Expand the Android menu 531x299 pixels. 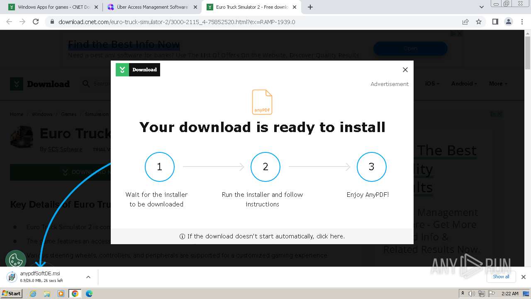pyautogui.click(x=464, y=83)
